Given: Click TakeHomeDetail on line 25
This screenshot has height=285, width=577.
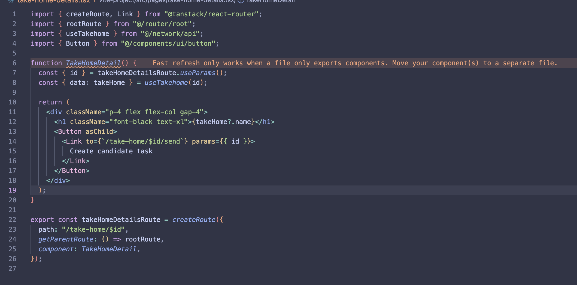Looking at the screenshot, I should click(x=109, y=249).
